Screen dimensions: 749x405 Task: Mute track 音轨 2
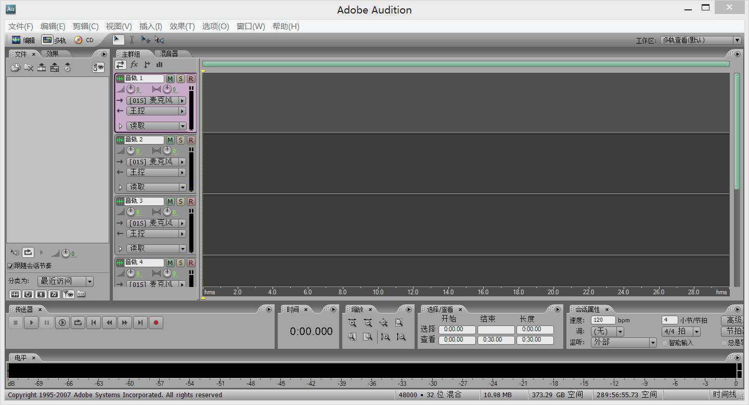170,140
